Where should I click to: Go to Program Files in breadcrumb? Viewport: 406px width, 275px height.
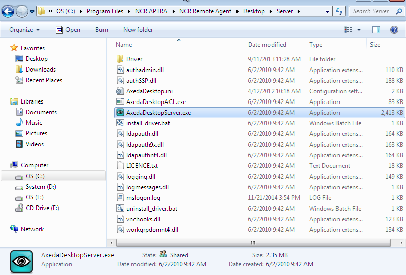point(105,11)
